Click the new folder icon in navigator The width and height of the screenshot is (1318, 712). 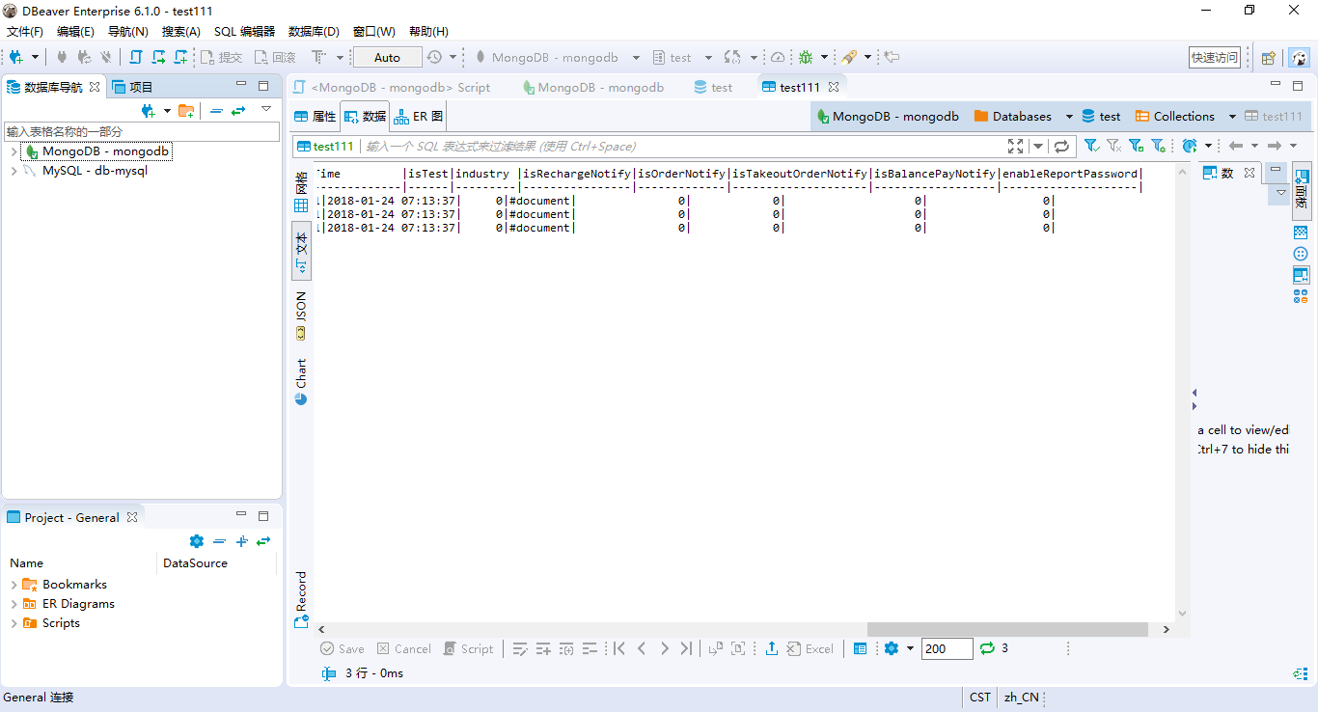186,111
